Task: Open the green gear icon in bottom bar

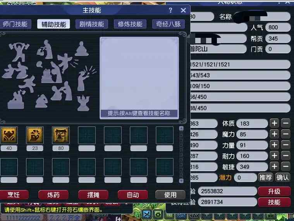Action: [x=158, y=214]
